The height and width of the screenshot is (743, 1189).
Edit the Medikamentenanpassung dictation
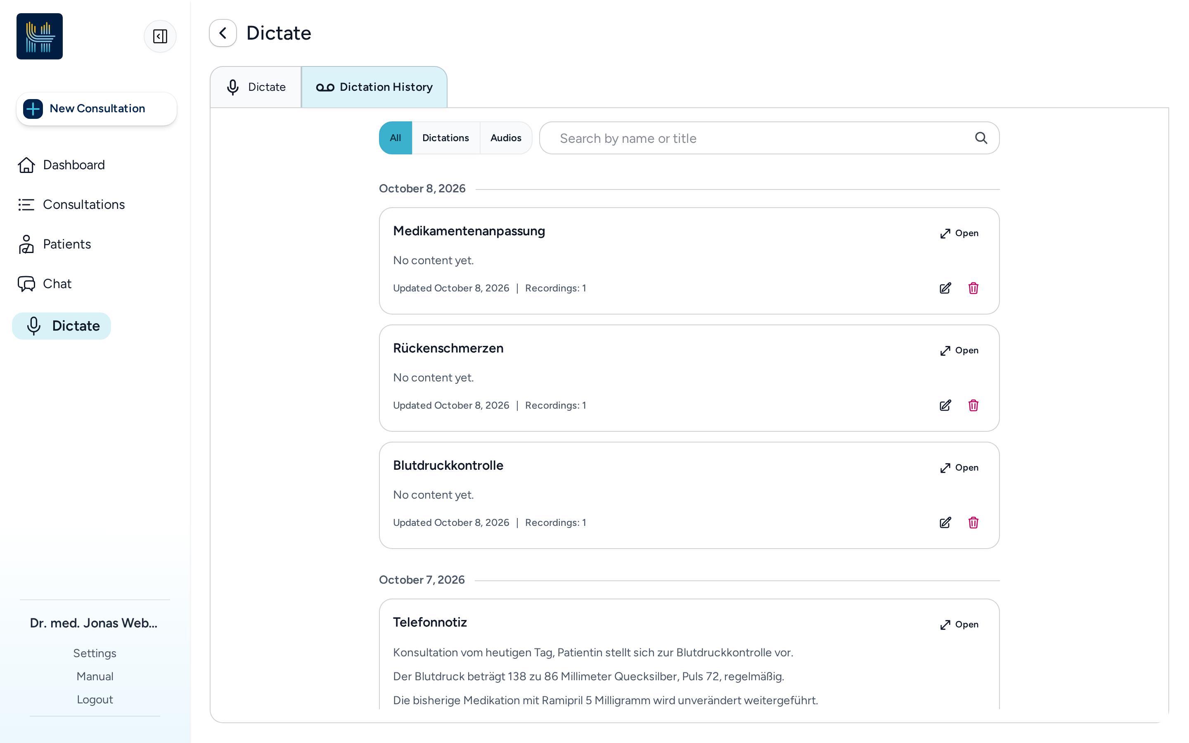pos(945,288)
